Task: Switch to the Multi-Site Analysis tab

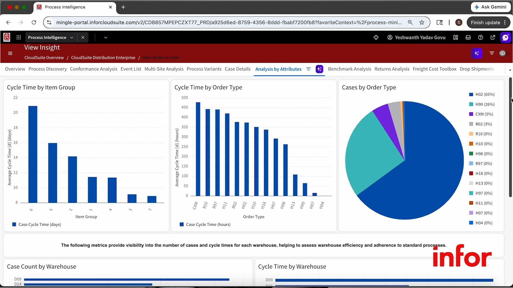Action: pos(164,69)
